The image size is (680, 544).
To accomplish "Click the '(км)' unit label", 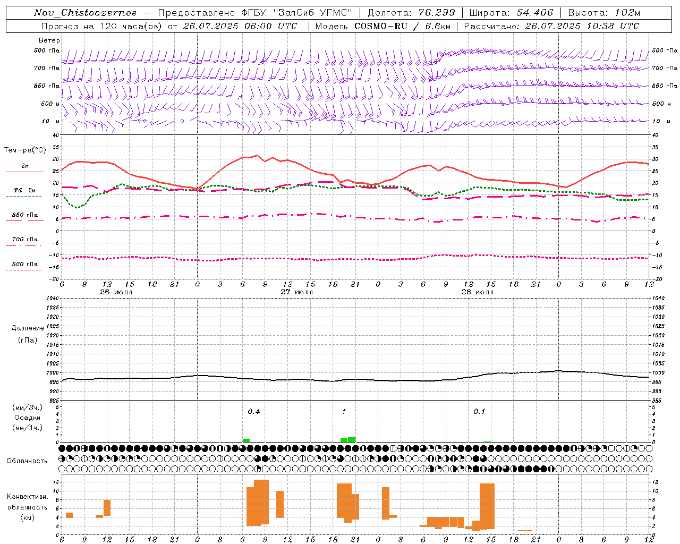I will pos(28,517).
